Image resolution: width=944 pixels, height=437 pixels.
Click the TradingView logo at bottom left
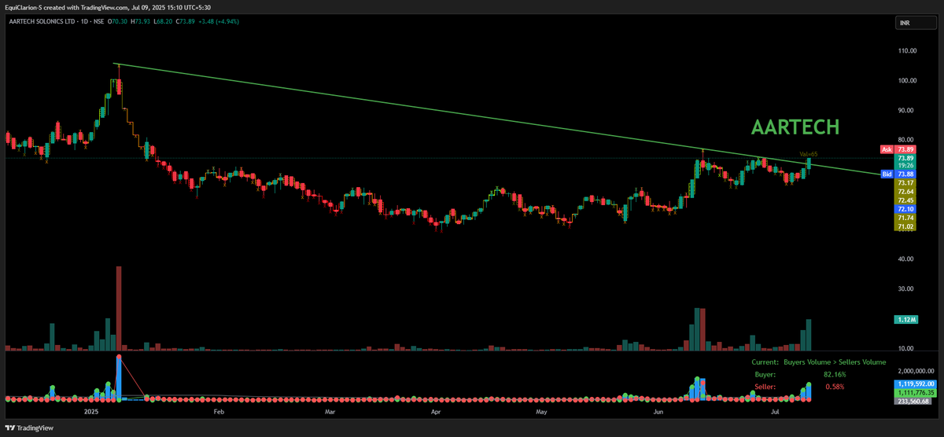click(30, 428)
